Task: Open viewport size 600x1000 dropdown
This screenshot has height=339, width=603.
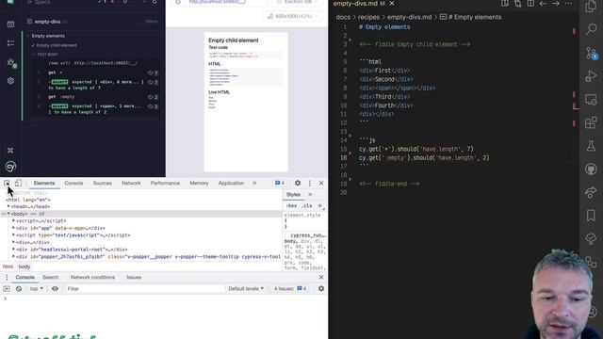Action: [x=293, y=16]
